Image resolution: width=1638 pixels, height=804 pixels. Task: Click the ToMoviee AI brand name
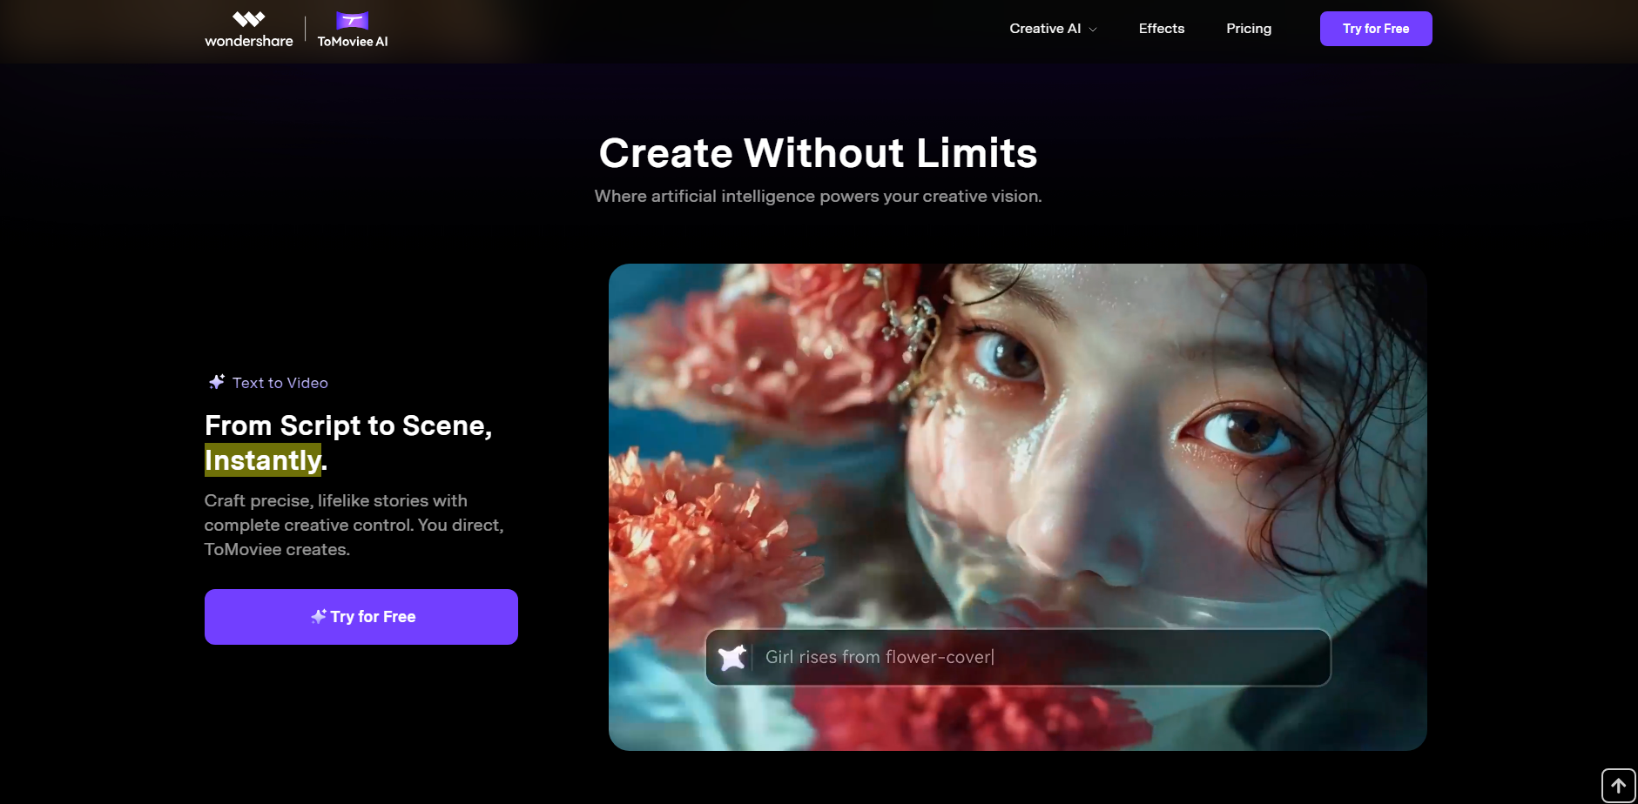click(353, 42)
